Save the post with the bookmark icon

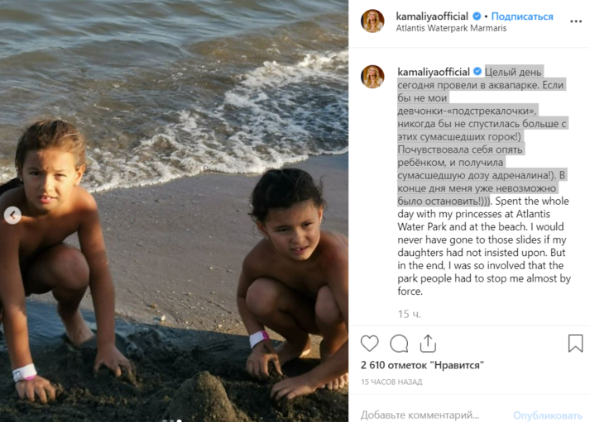(x=575, y=343)
